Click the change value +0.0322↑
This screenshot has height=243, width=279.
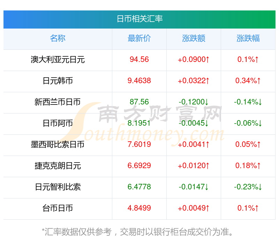194,81
